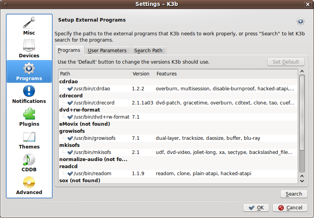Go to the Plugins section
314x218 pixels.
pyautogui.click(x=29, y=117)
